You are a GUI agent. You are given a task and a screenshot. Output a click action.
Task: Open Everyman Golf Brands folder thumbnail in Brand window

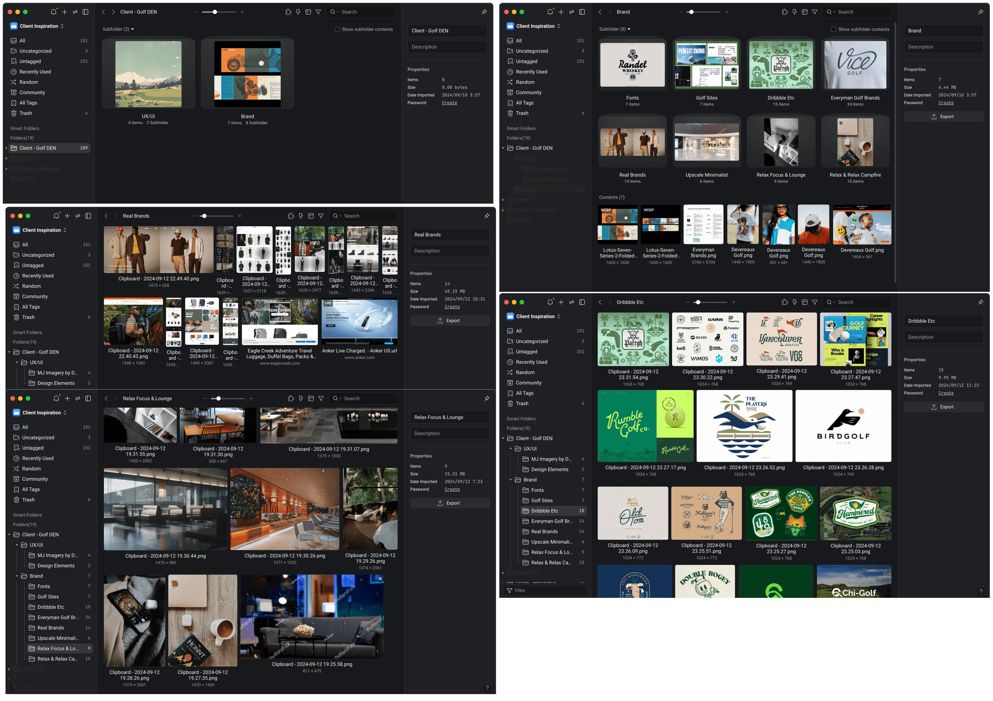tap(855, 65)
